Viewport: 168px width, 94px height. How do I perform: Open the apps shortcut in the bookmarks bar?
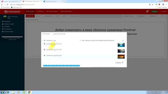pos(5,7)
